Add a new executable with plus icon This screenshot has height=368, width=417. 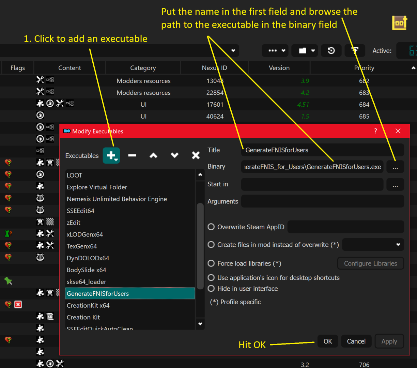(111, 155)
